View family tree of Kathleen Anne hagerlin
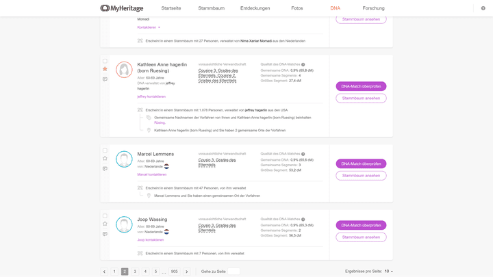The height and width of the screenshot is (277, 493). tap(361, 98)
